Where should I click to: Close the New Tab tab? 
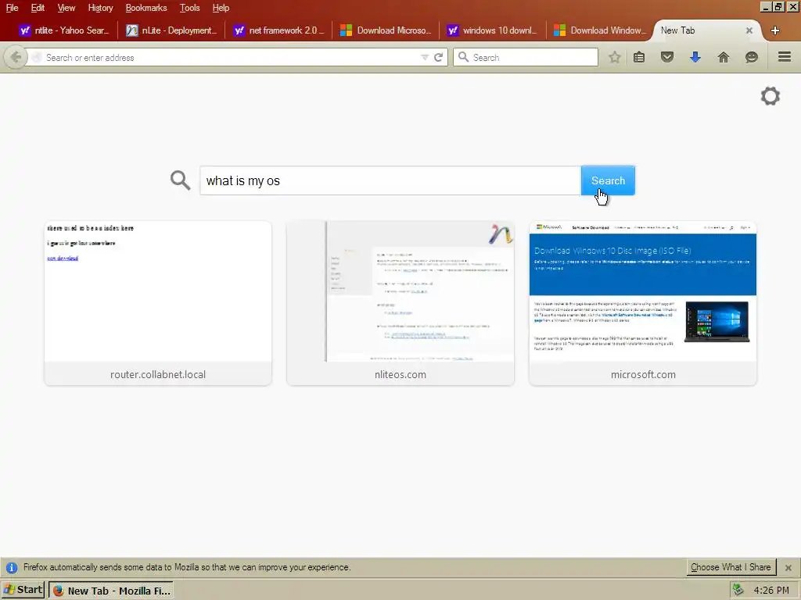[x=749, y=30]
